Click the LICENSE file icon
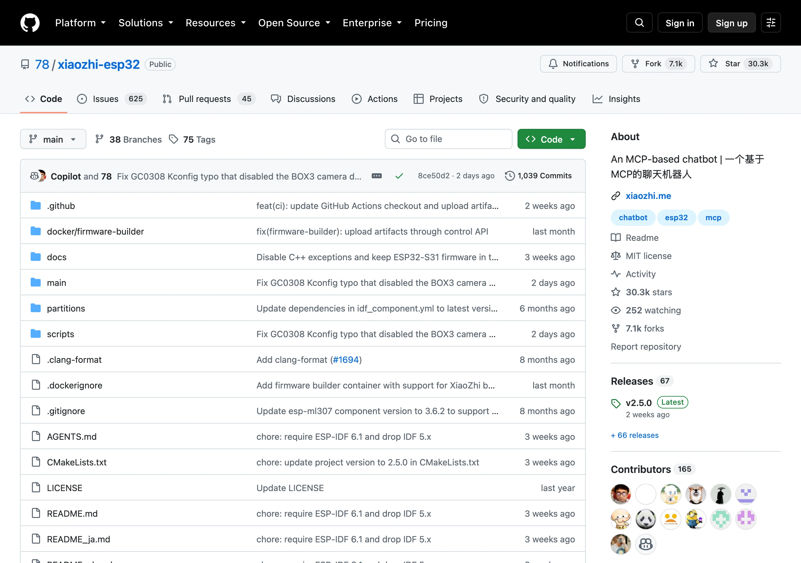Viewport: 801px width, 563px height. pyautogui.click(x=36, y=487)
